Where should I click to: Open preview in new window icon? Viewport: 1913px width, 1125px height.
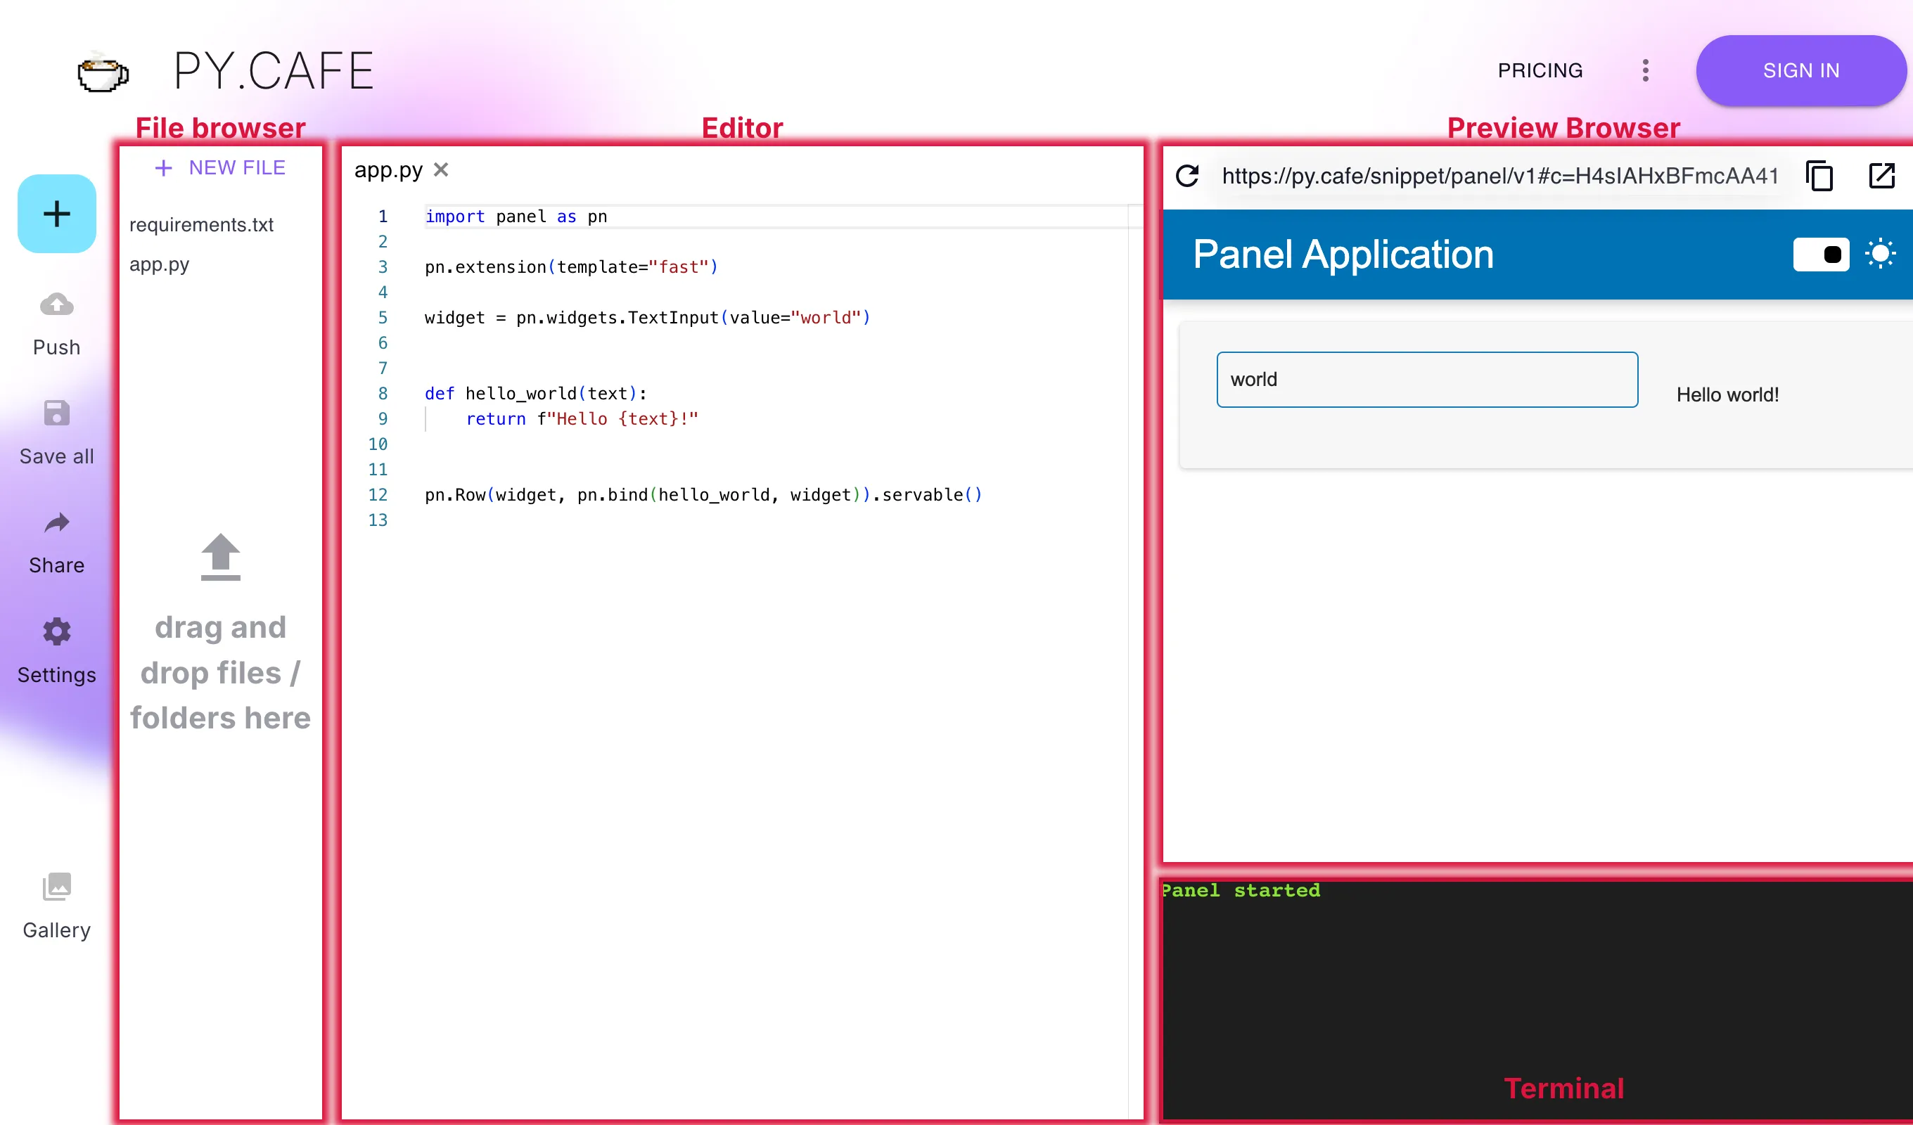(x=1882, y=176)
